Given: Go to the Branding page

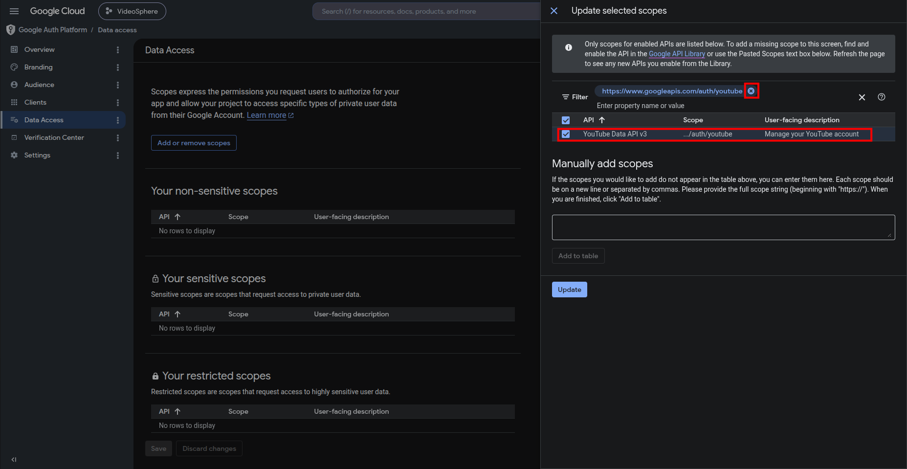Looking at the screenshot, I should (39, 67).
